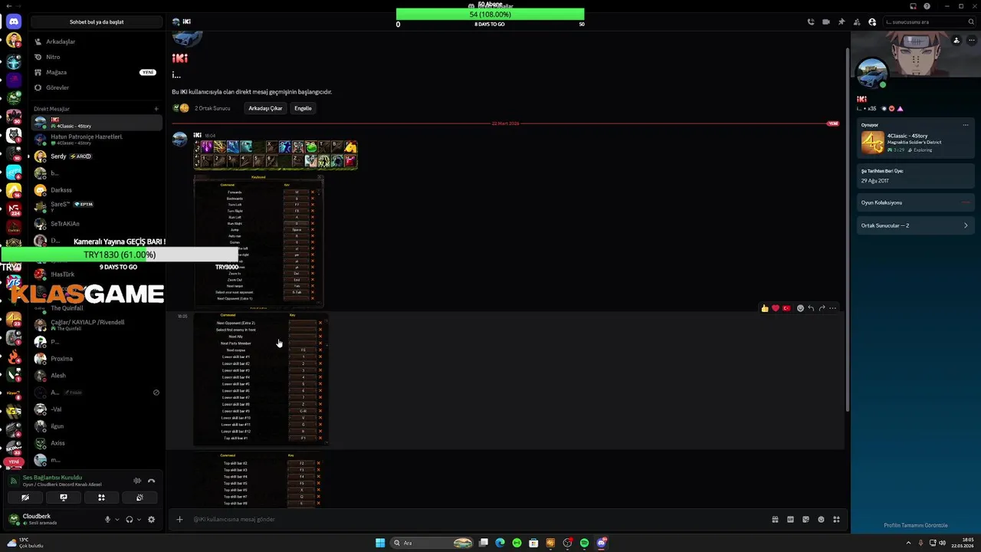
Task: Open DM with Axiss
Action: [x=97, y=443]
